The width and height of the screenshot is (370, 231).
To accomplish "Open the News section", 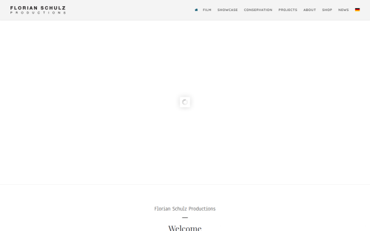I will (x=343, y=10).
